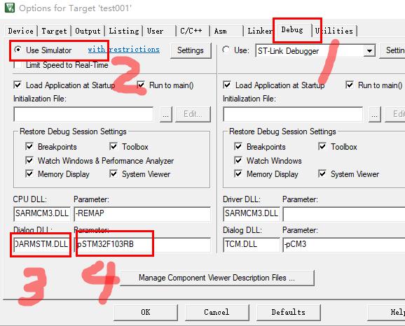Switch to the Output tab

point(88,31)
